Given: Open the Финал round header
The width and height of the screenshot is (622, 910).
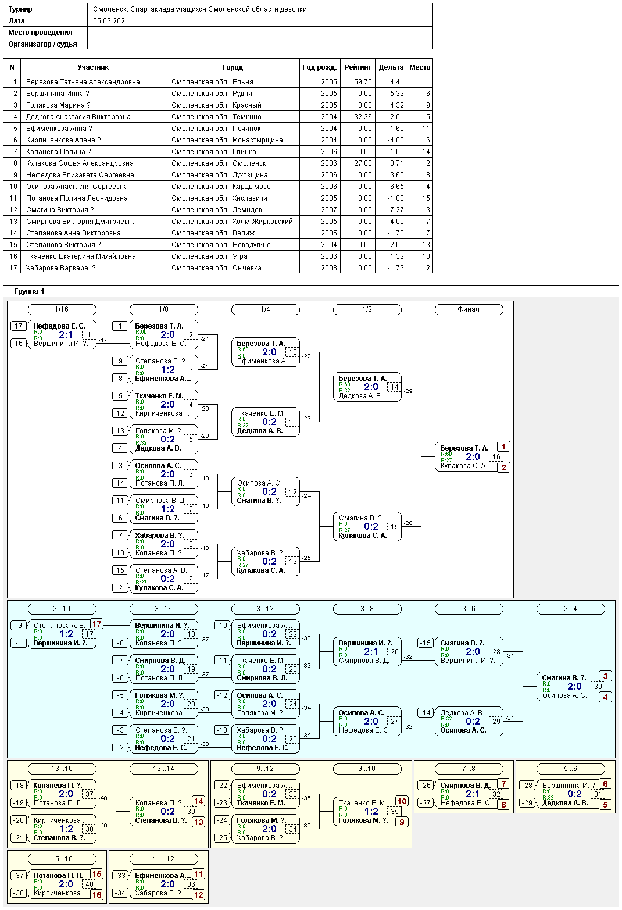Looking at the screenshot, I should [469, 309].
